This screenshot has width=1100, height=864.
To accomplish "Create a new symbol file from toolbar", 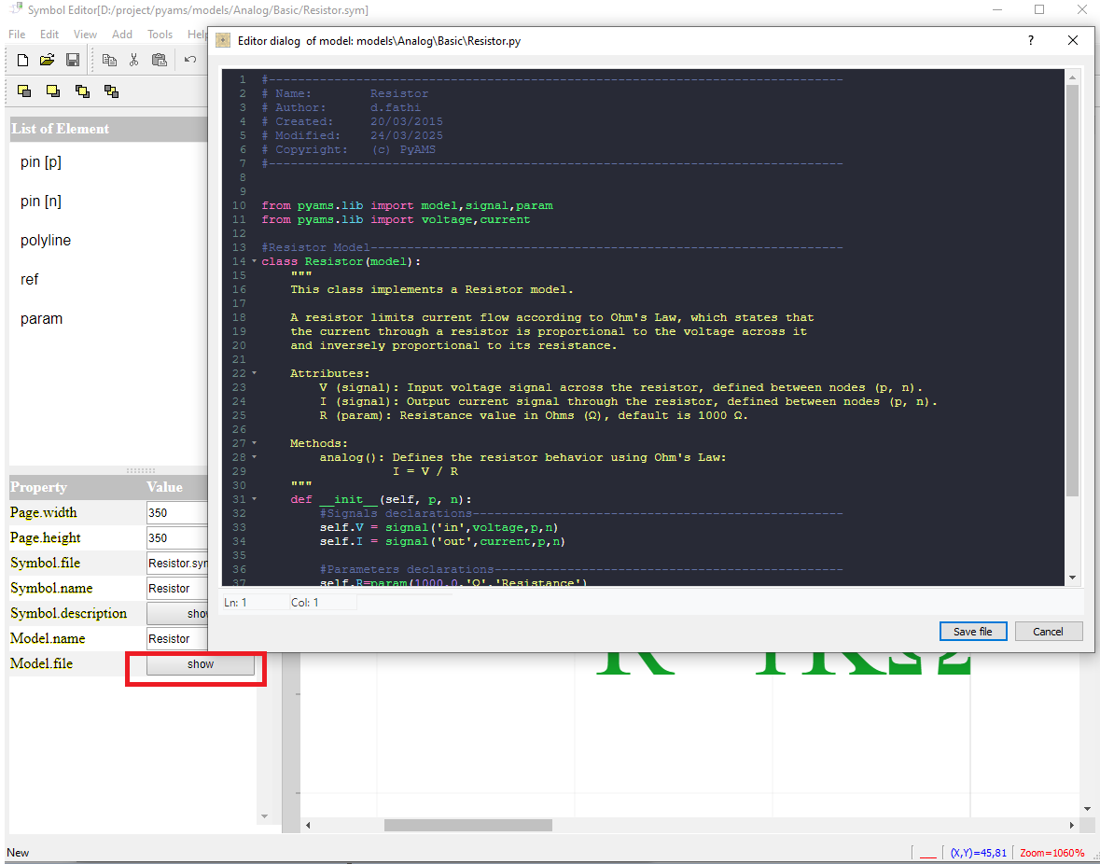I will point(22,61).
